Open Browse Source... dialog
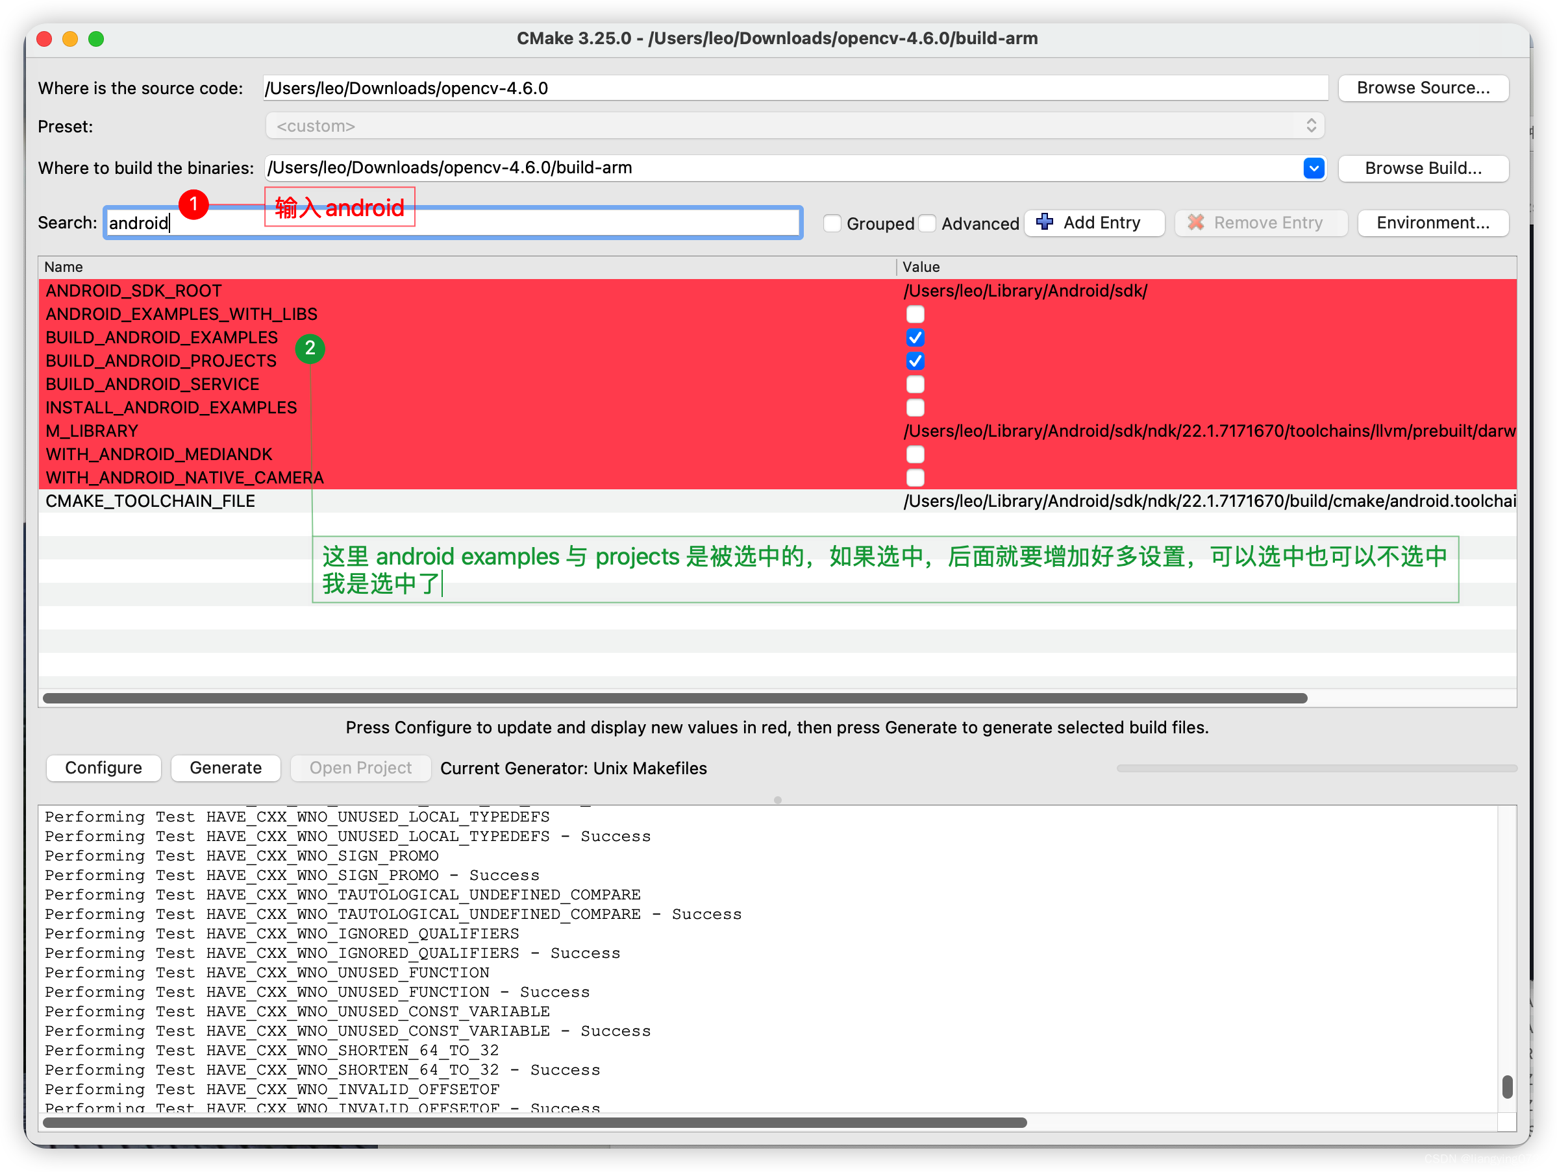The height and width of the screenshot is (1172, 1557). [1423, 87]
